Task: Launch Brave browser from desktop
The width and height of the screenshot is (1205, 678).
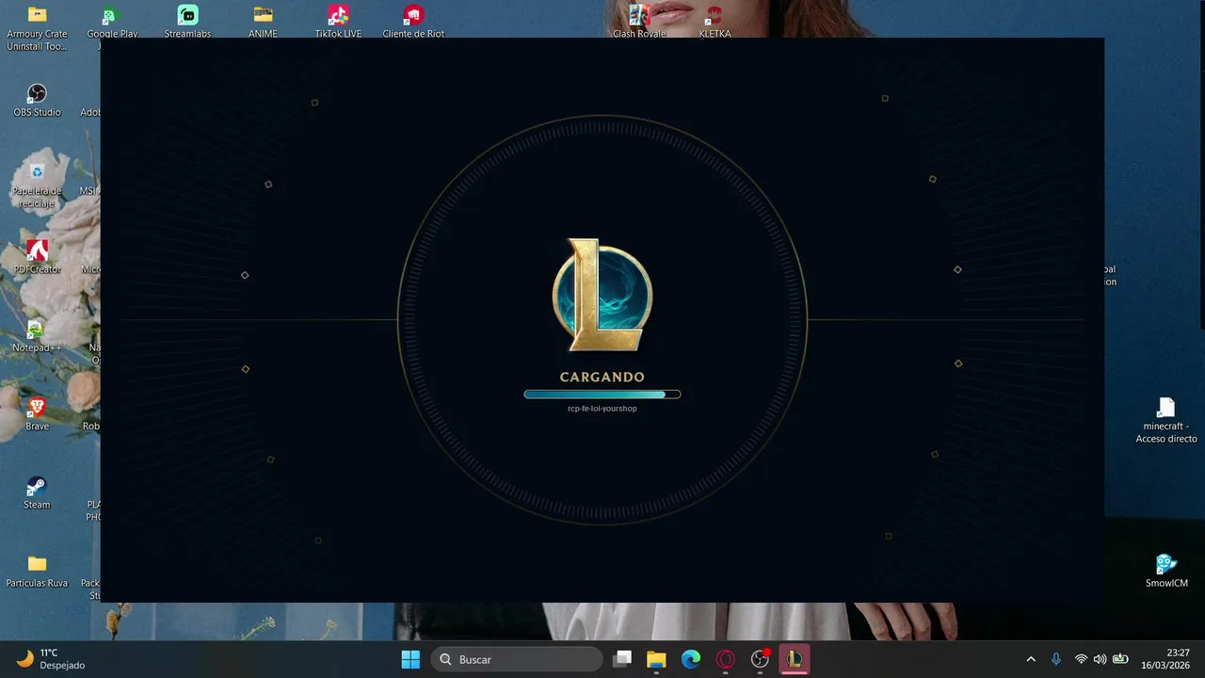Action: (37, 414)
